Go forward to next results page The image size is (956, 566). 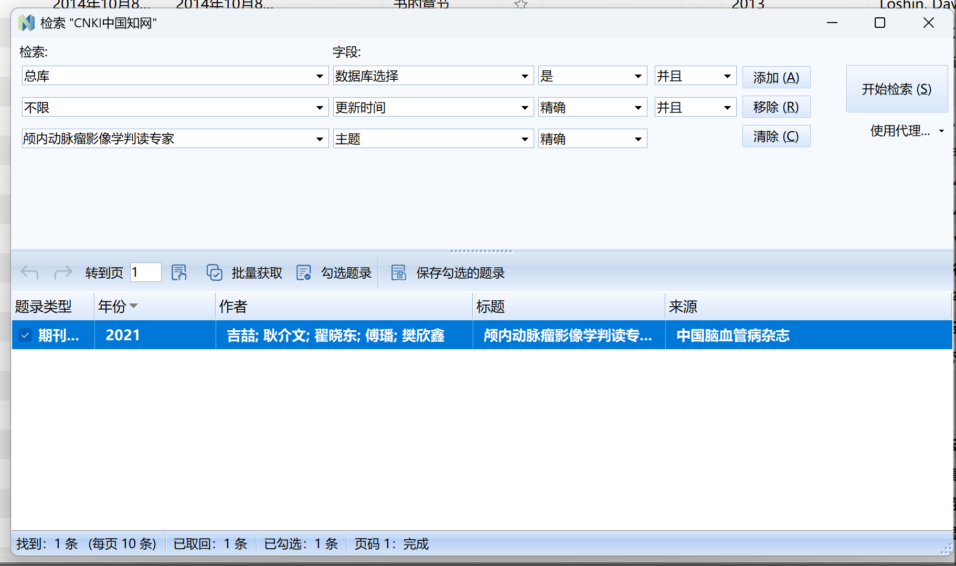pos(63,272)
